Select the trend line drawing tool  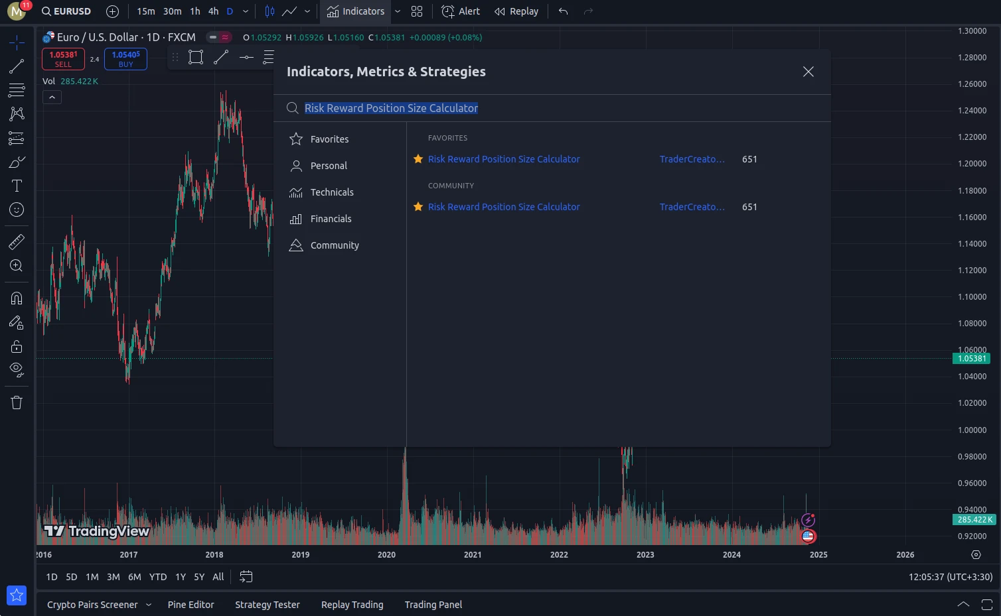(x=17, y=66)
